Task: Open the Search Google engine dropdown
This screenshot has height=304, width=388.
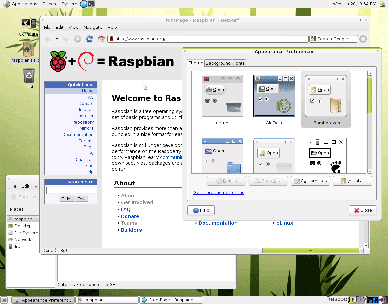Action: pos(313,39)
